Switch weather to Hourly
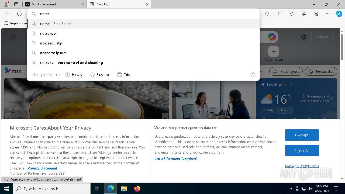 click(269, 110)
